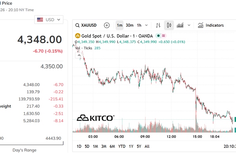Open the Indicators panel
Screen dimensions: 236x153
[x=210, y=25]
